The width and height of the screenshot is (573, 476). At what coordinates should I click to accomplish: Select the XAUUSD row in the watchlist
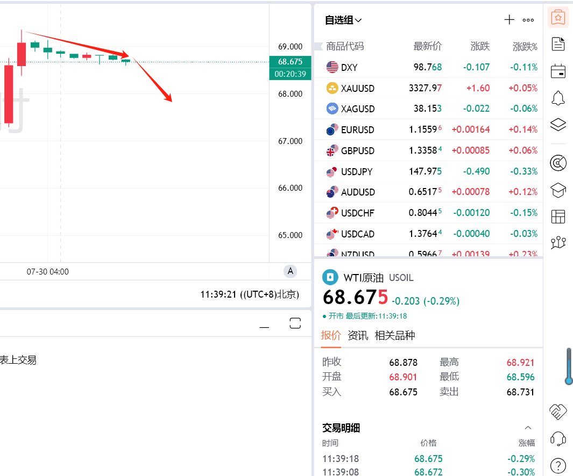point(377,88)
